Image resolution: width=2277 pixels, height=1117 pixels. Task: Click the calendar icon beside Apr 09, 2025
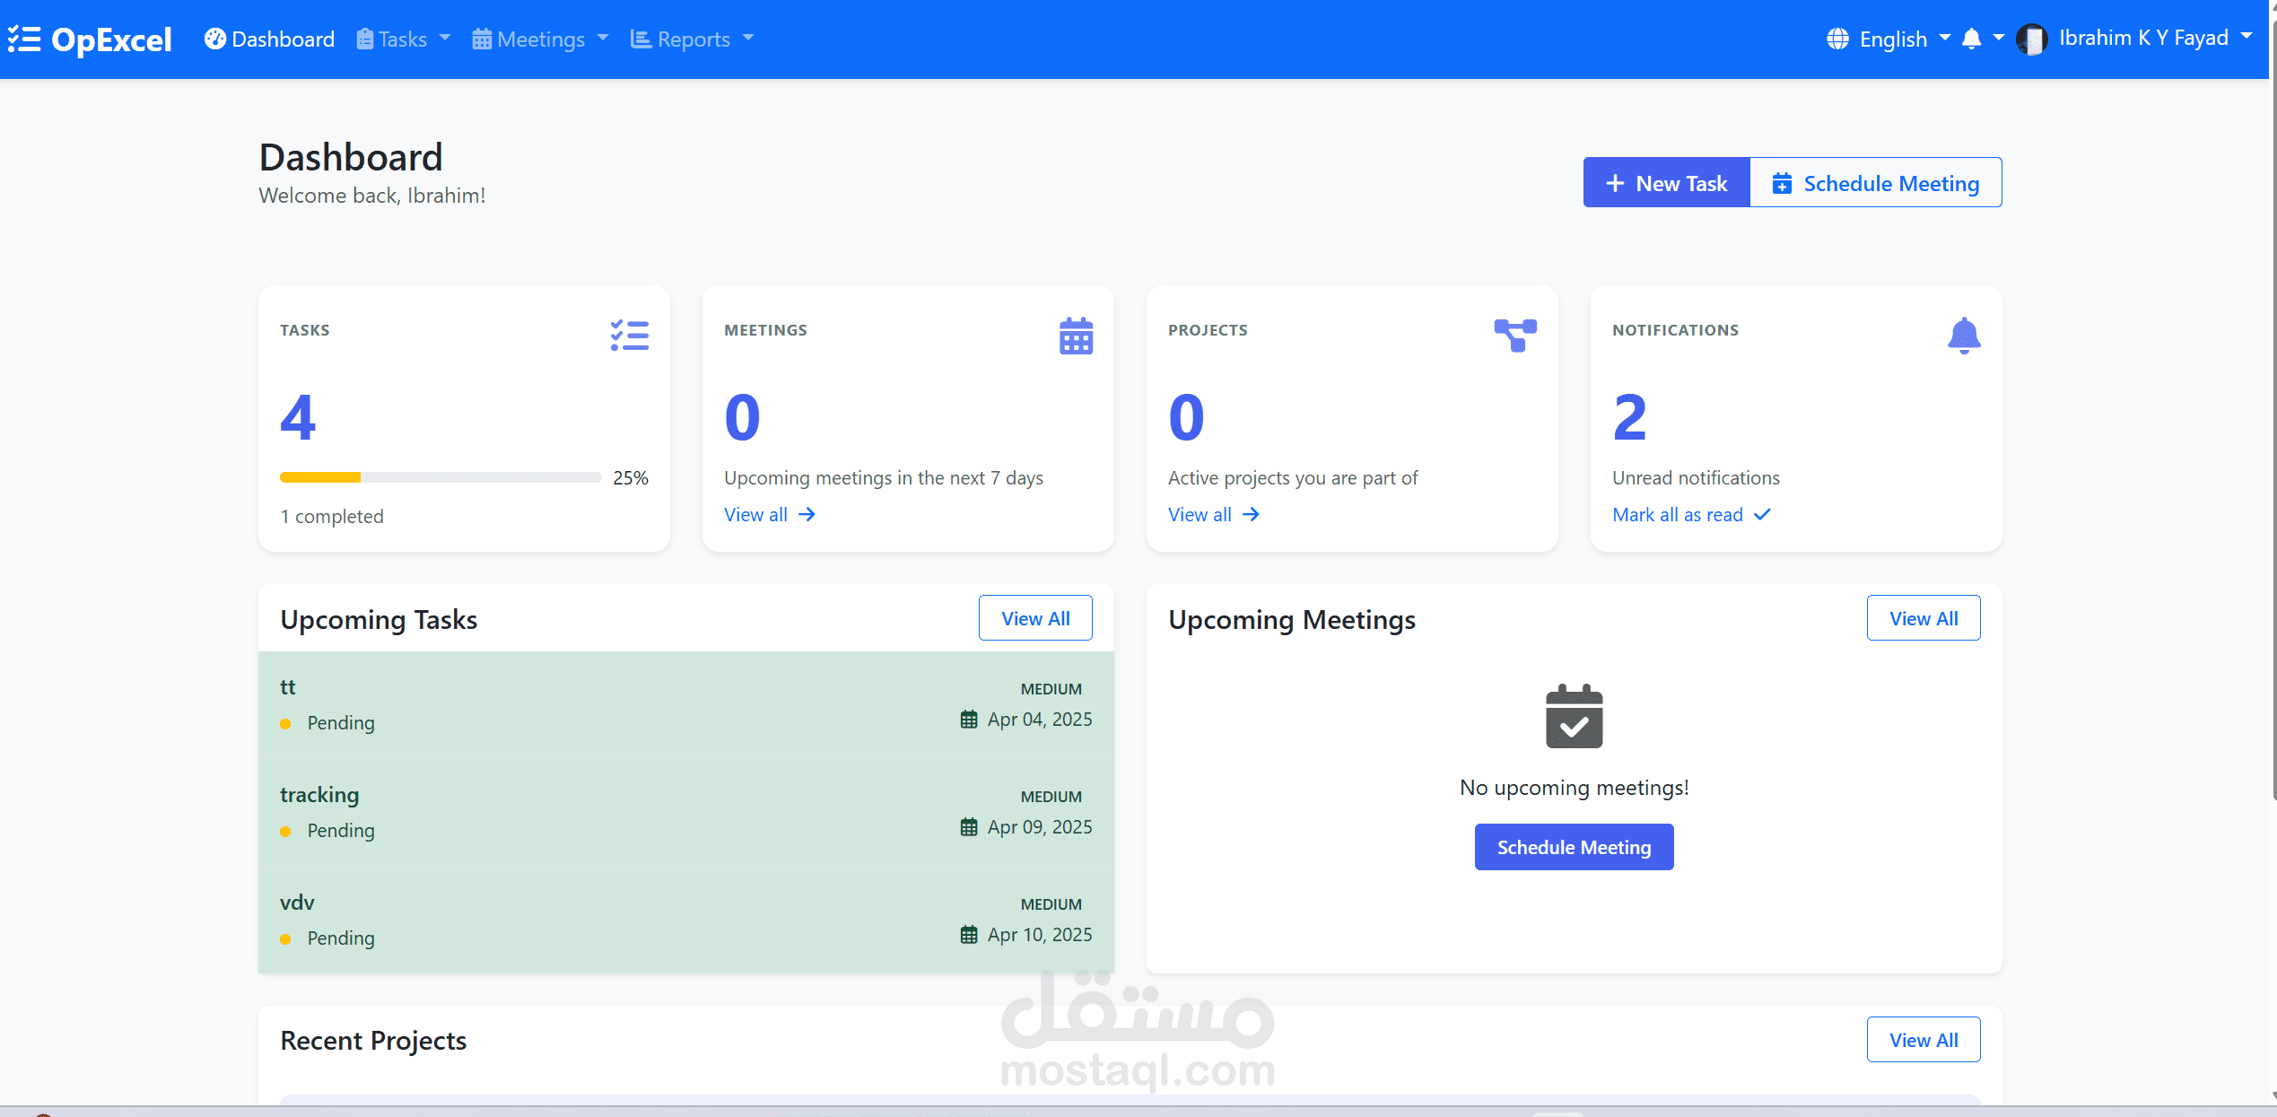coord(969,827)
